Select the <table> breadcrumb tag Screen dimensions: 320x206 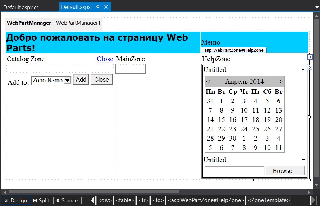[125, 200]
